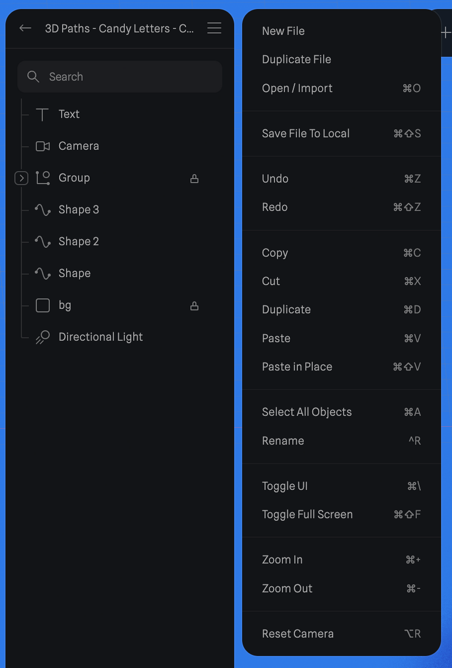
Task: Select the Directional Light icon
Action: 43,337
